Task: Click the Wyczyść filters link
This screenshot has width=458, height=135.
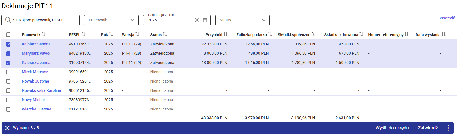Action: [x=447, y=18]
